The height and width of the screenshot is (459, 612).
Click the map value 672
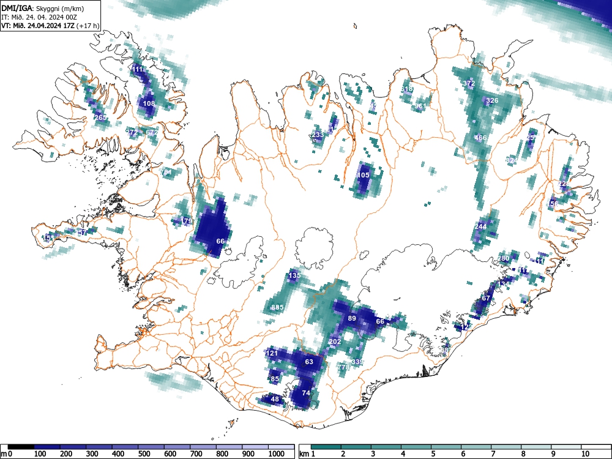coord(152,133)
